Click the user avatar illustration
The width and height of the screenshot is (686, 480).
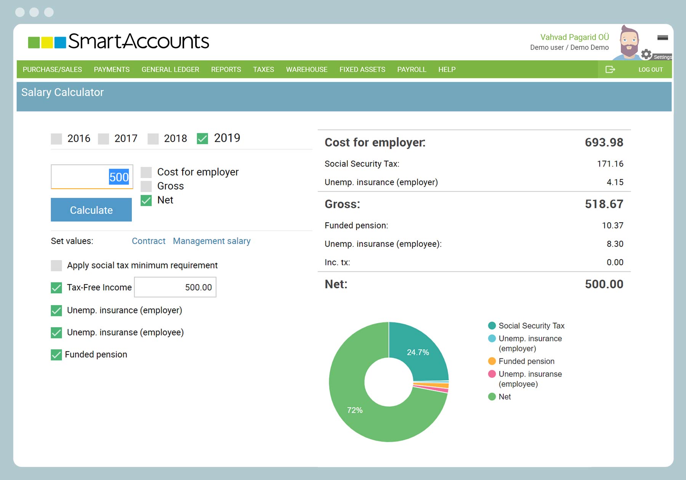[628, 43]
